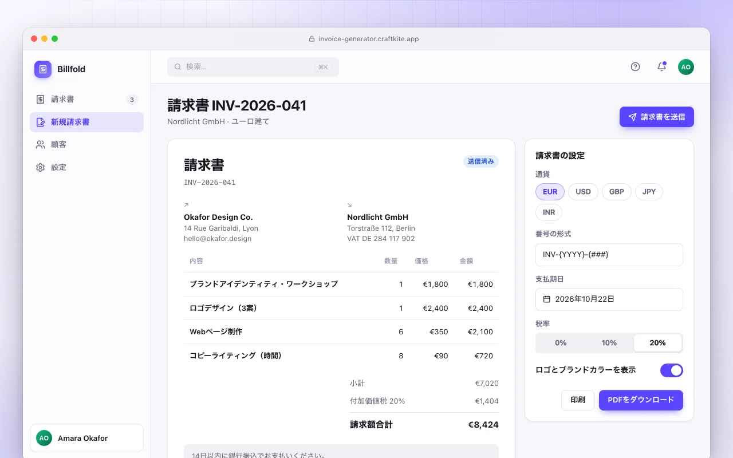
Task: Click the 請求書を送信 button
Action: point(657,117)
